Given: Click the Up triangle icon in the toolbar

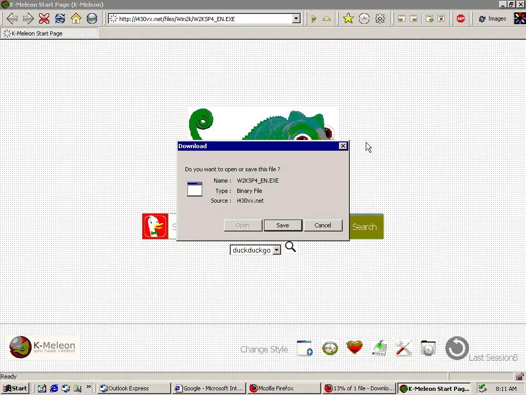Looking at the screenshot, I should tap(326, 19).
